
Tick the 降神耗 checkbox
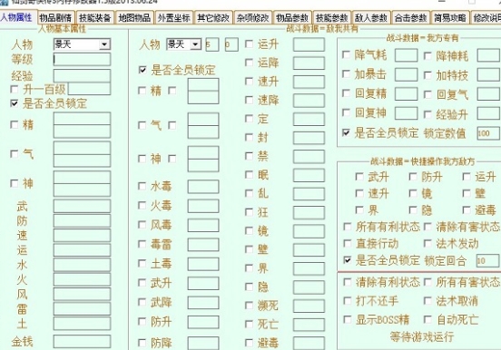click(427, 56)
